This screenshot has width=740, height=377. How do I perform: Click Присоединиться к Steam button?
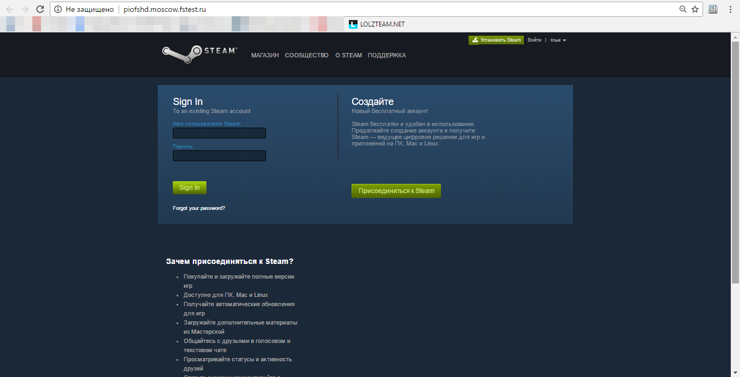396,191
